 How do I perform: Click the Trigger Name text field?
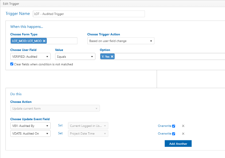click(x=89, y=14)
